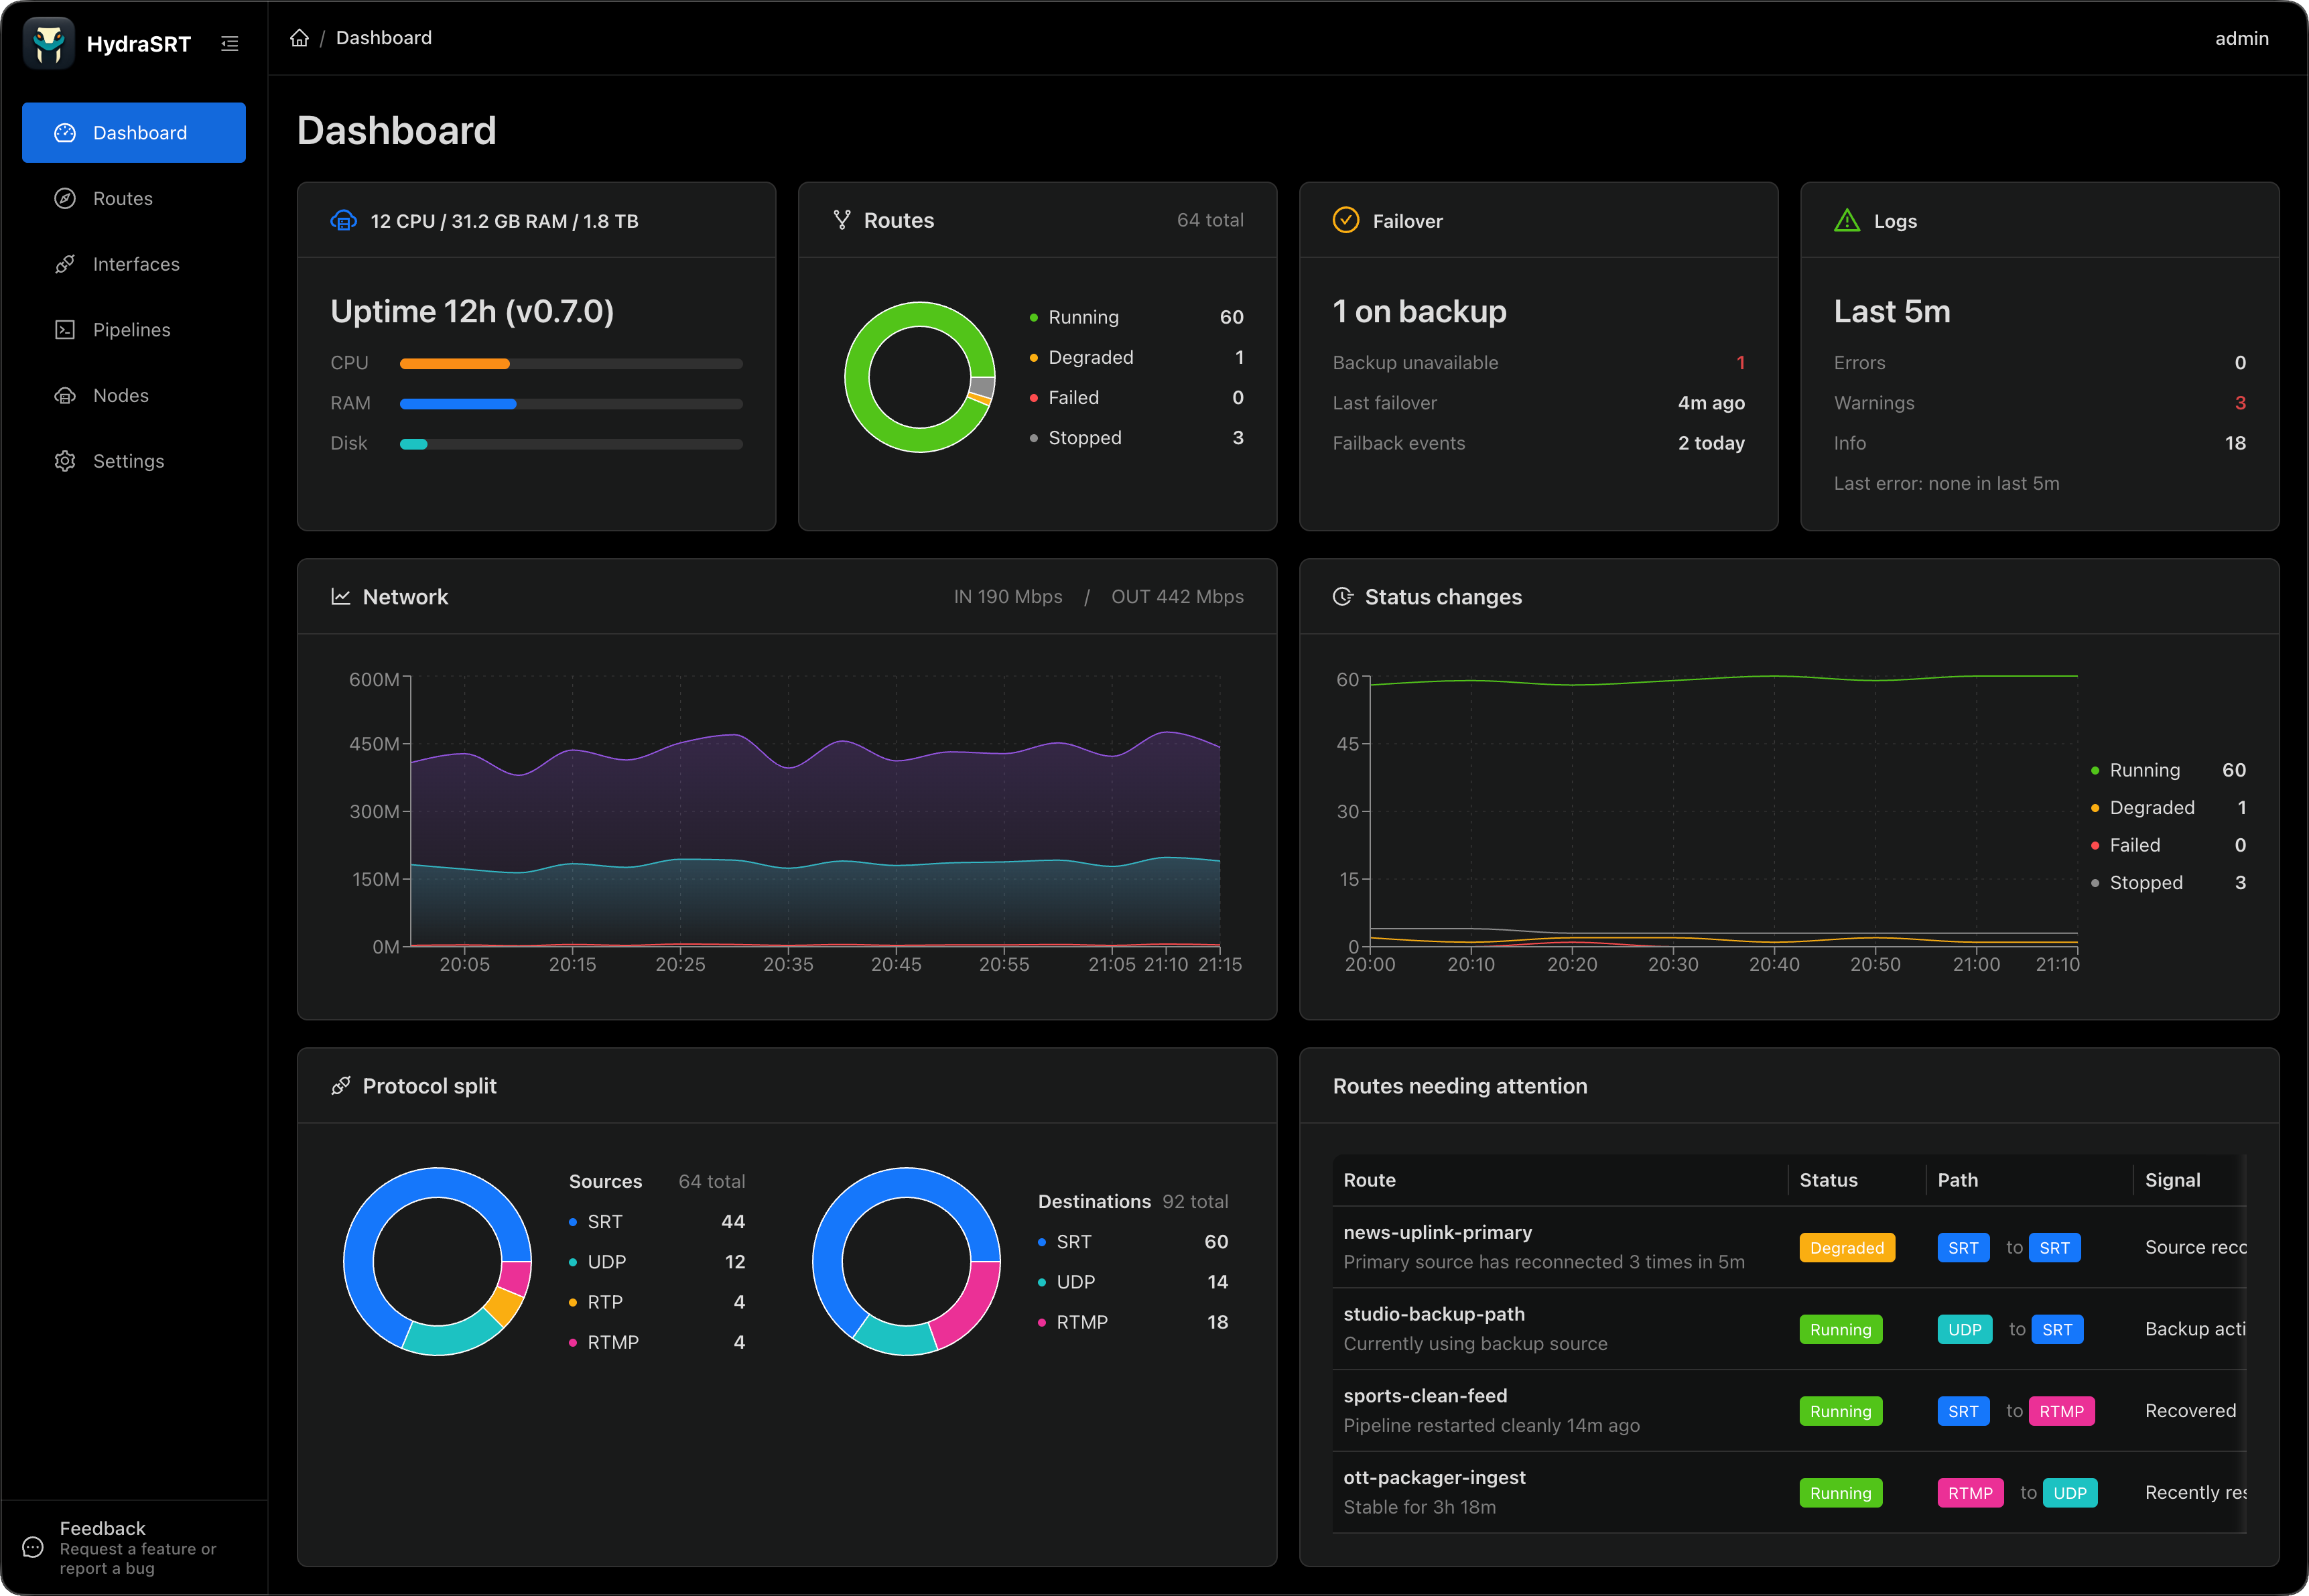Viewport: 2309px width, 1596px height.
Task: Click the Dashboard breadcrumb link
Action: pyautogui.click(x=384, y=38)
